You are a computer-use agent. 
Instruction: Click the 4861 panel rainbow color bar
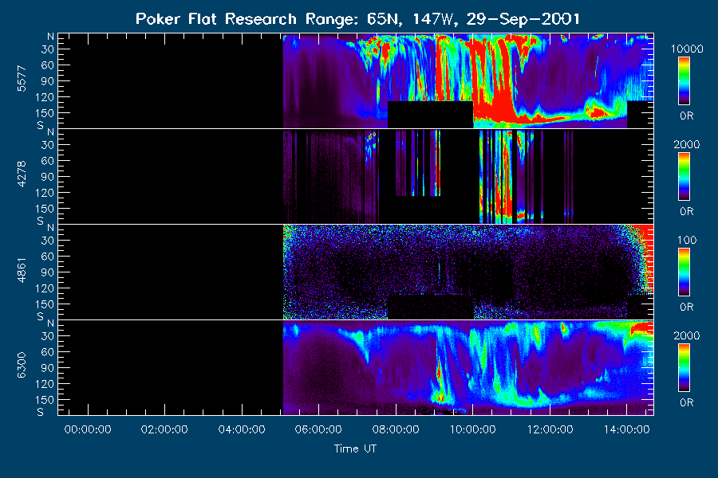[684, 272]
